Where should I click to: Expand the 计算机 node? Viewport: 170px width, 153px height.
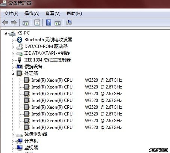point(13,141)
